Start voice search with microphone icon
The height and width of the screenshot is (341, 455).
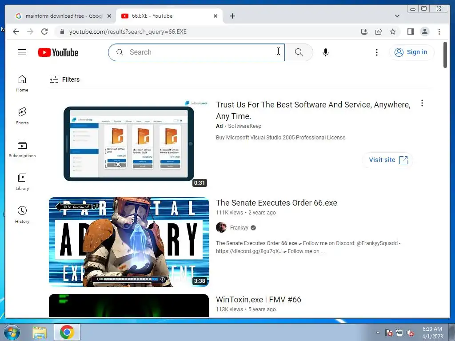click(326, 52)
